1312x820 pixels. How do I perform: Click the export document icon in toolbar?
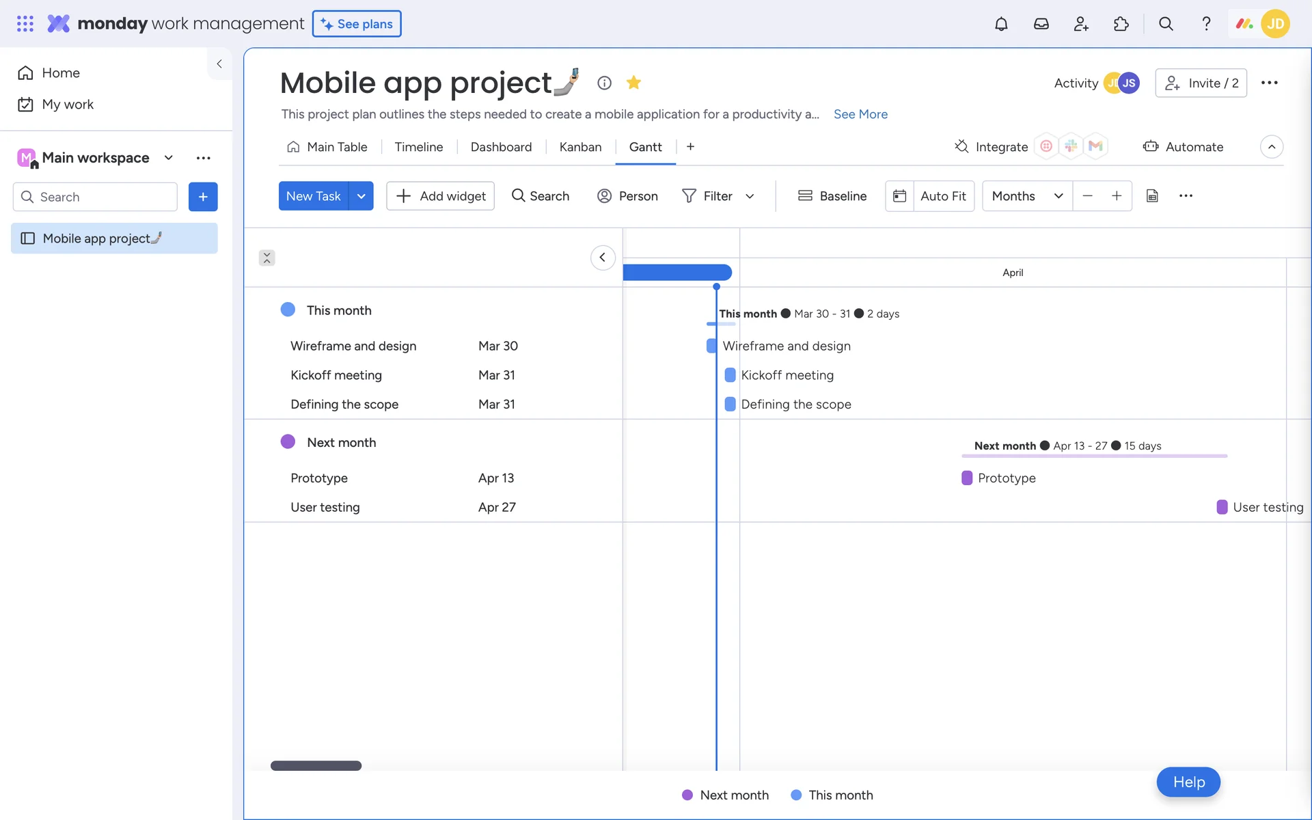point(1152,196)
